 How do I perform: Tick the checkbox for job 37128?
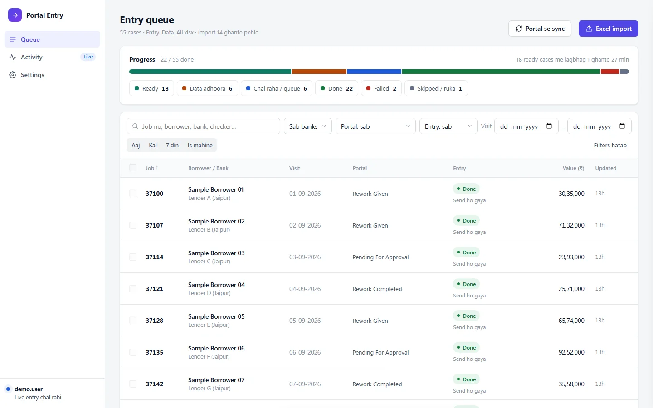pos(133,321)
